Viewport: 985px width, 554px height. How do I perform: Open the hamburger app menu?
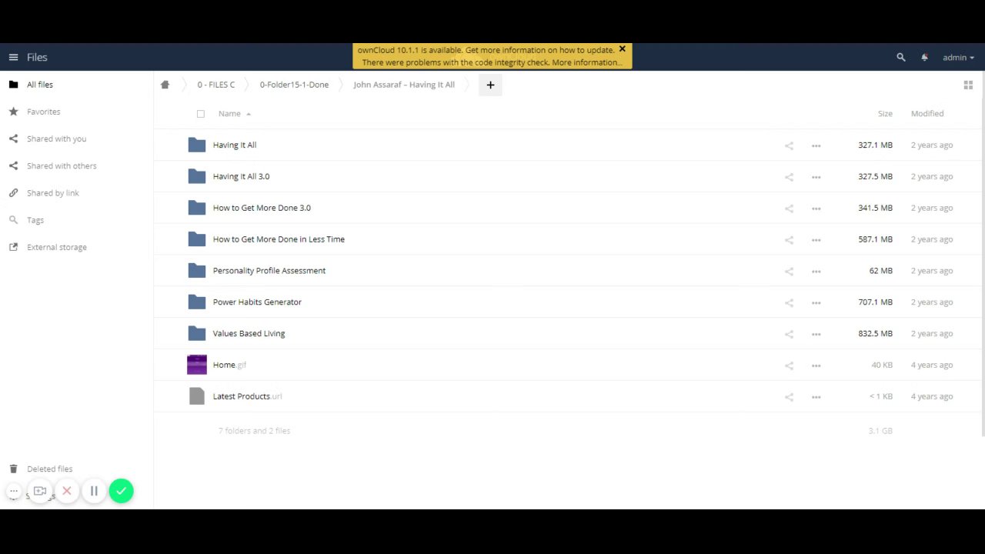(x=13, y=57)
